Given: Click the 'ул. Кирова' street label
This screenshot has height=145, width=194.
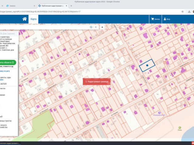Looking at the screenshot, I should (x=114, y=114).
